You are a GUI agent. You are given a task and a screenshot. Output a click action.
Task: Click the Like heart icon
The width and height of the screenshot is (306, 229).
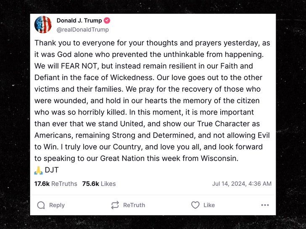[195, 205]
